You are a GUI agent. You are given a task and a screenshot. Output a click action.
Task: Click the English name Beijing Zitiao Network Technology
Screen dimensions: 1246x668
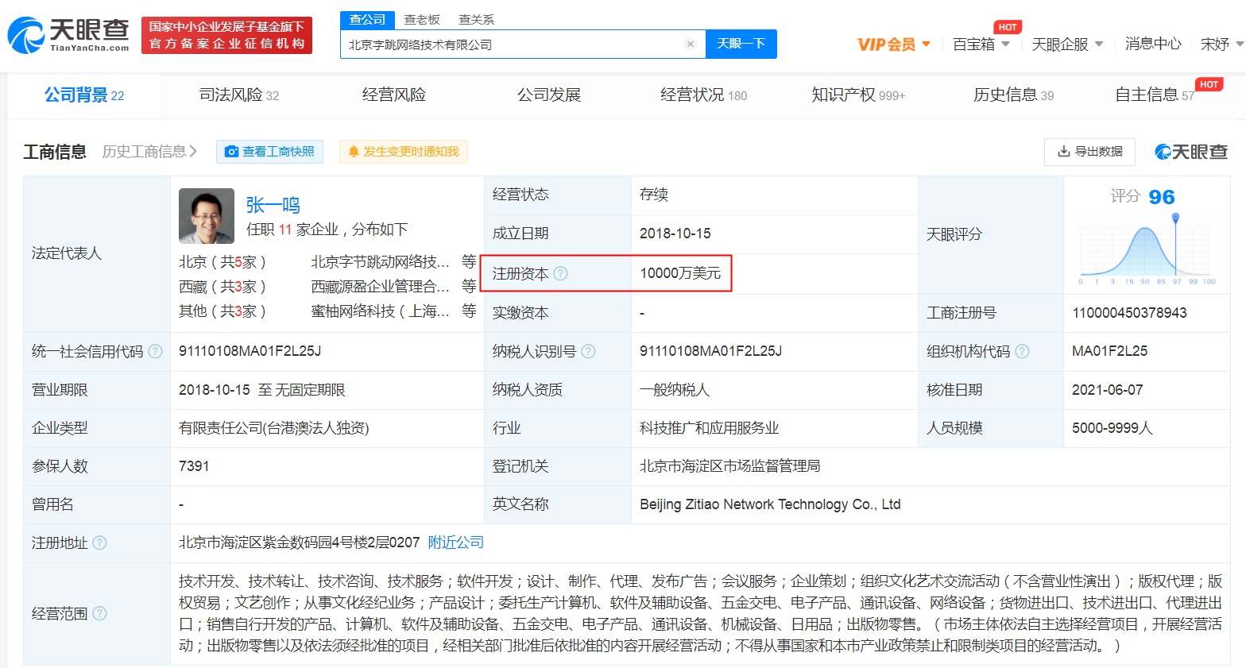[x=770, y=504]
